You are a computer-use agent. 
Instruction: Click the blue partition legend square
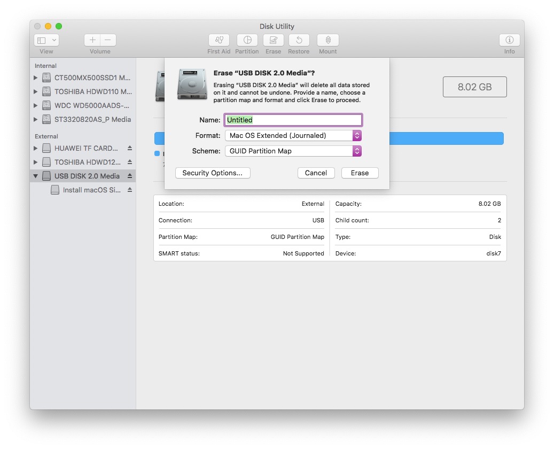(157, 153)
